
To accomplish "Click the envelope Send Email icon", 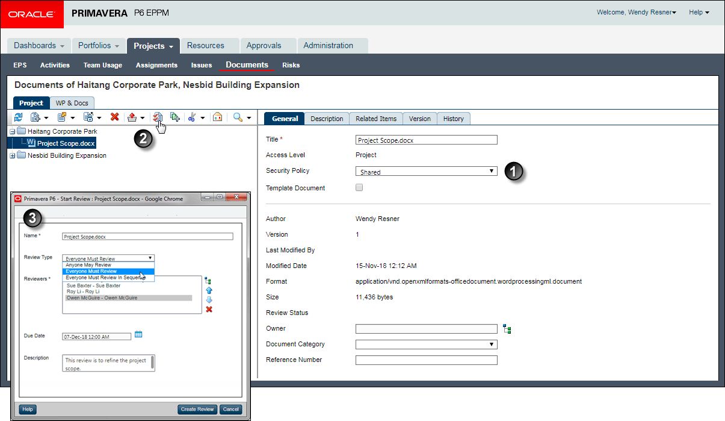I will (218, 117).
